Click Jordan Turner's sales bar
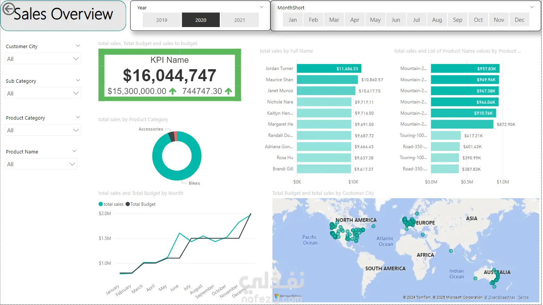543x305 pixels. click(329, 68)
